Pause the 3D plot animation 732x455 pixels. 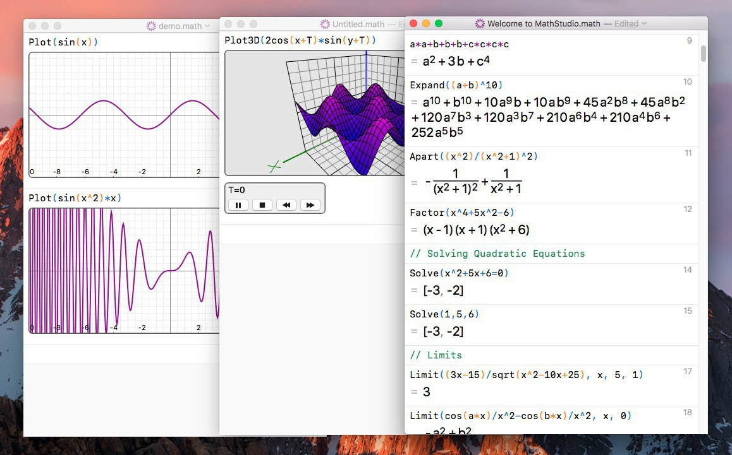(238, 205)
